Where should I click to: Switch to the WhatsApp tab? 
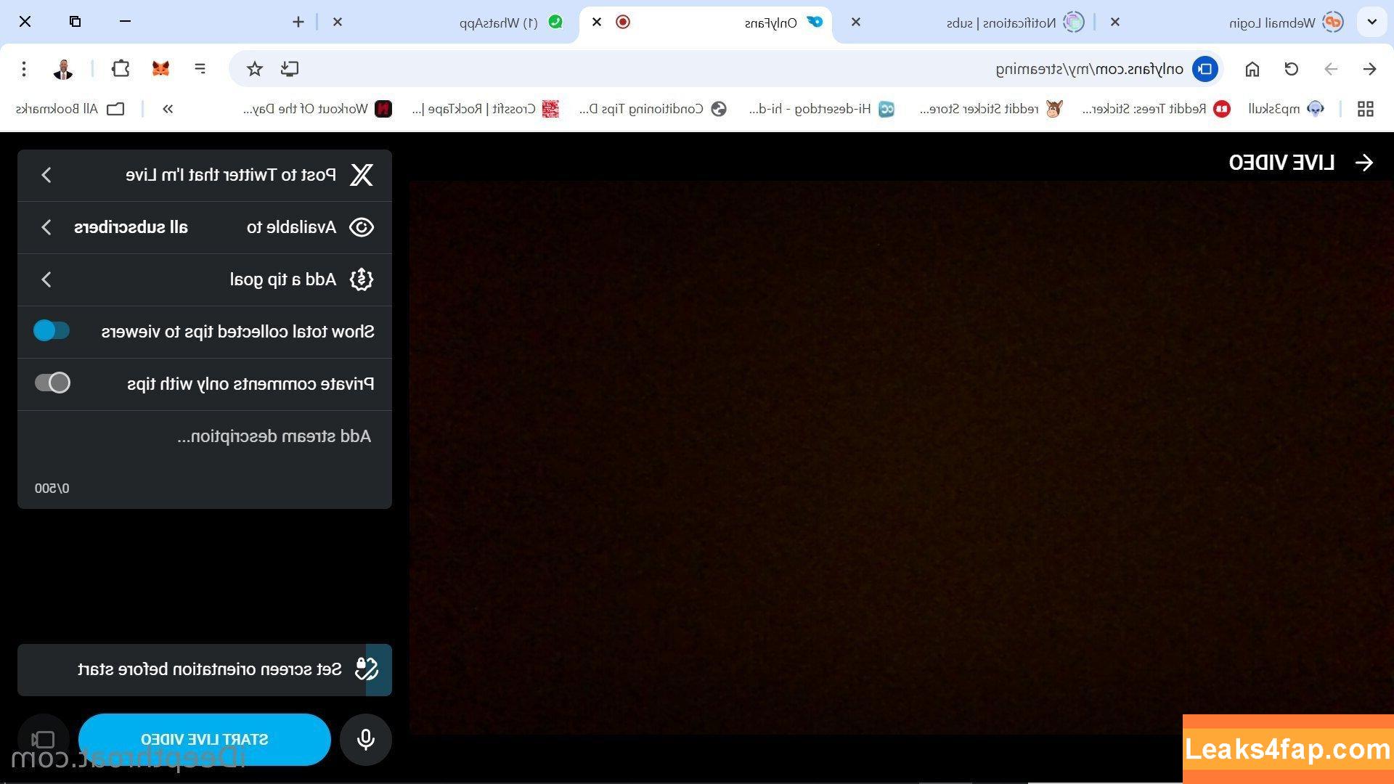click(501, 23)
